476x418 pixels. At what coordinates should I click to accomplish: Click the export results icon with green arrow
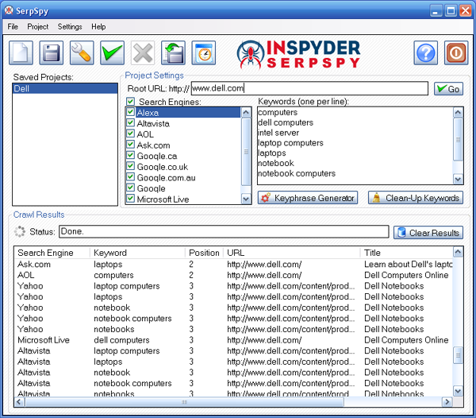pyautogui.click(x=173, y=53)
